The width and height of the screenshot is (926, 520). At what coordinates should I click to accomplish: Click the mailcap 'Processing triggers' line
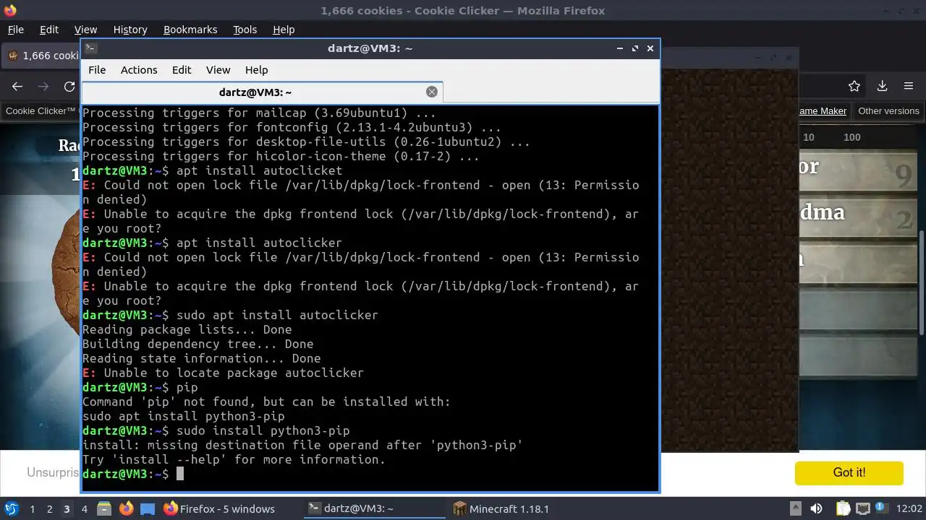point(260,113)
